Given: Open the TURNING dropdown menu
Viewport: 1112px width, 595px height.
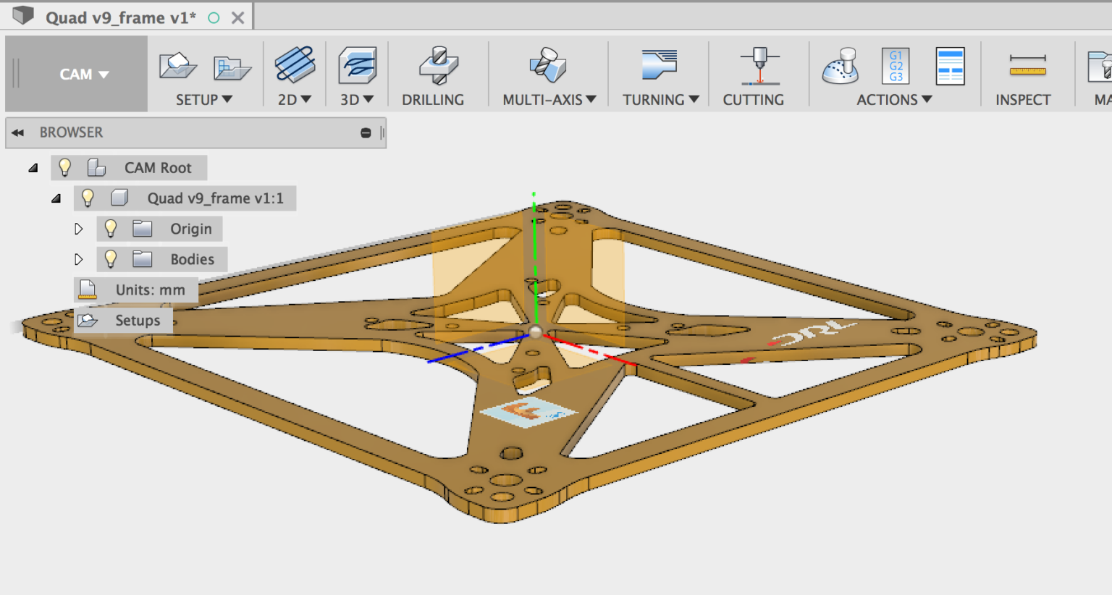Looking at the screenshot, I should 660,100.
